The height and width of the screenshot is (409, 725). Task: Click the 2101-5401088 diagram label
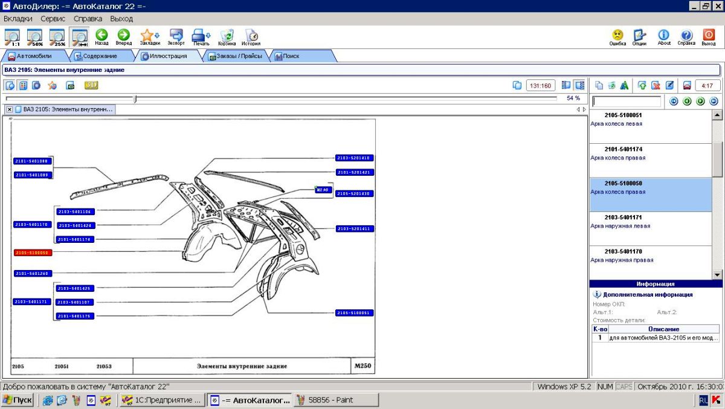(31, 161)
